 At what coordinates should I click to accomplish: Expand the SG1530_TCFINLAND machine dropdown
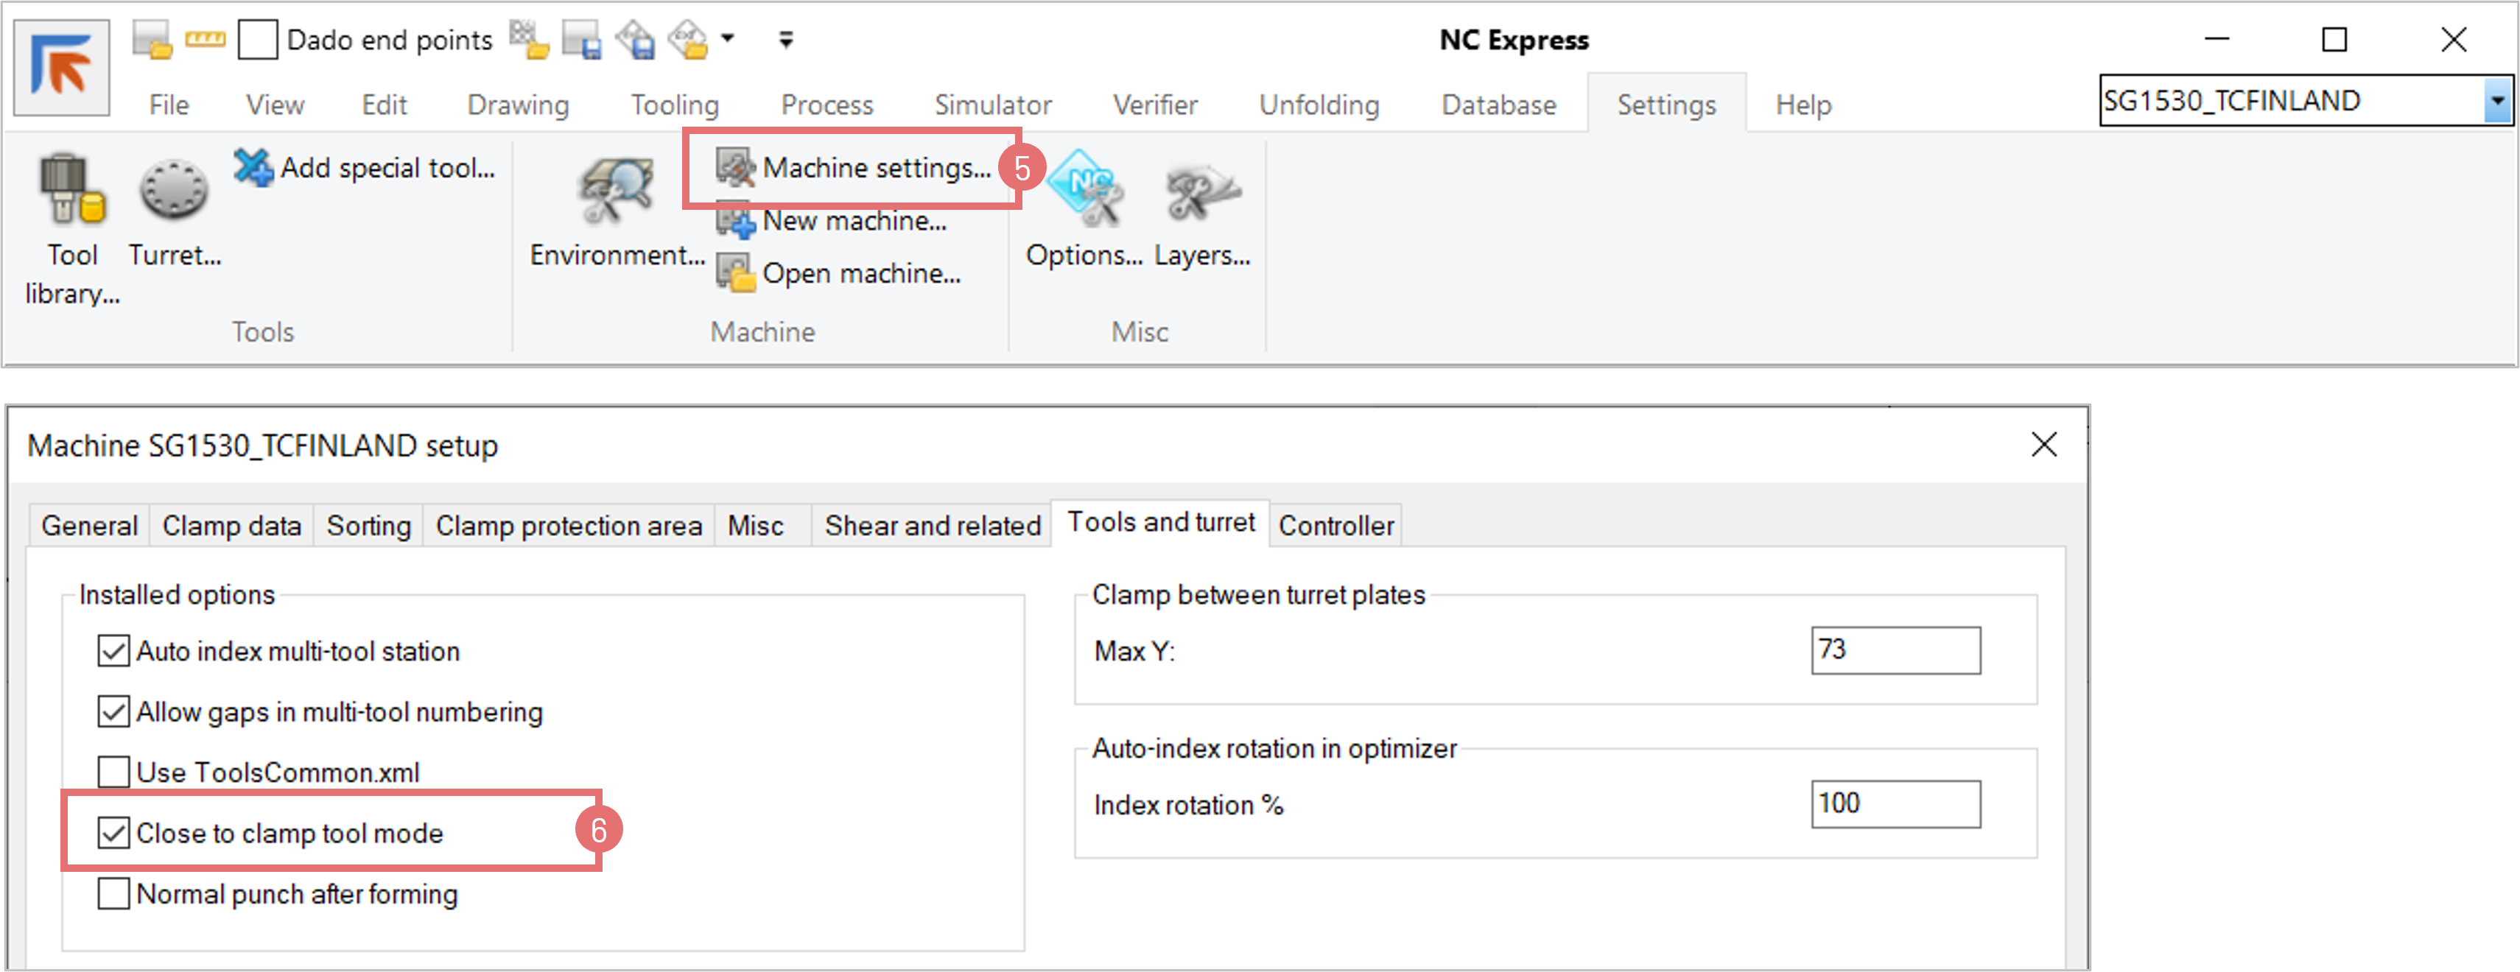pos(2496,101)
